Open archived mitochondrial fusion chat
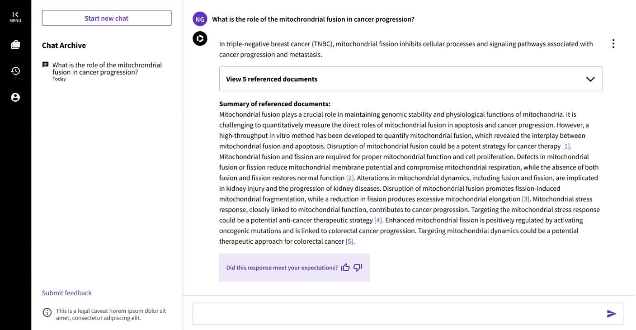The width and height of the screenshot is (636, 330). point(107,68)
